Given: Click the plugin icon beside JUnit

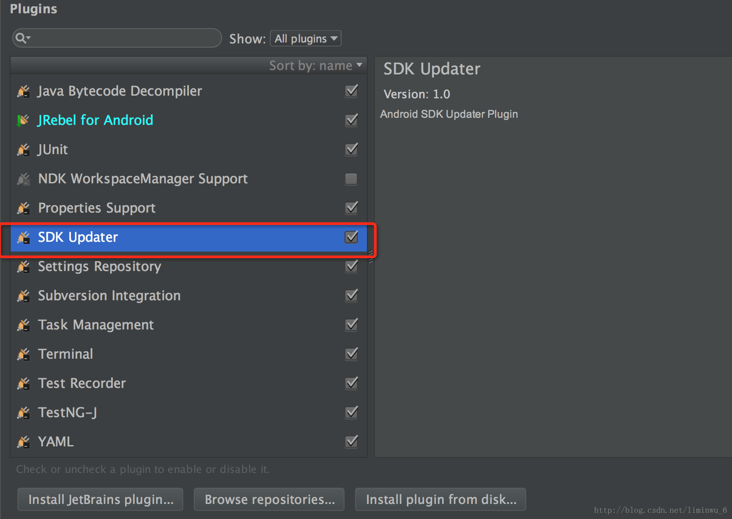Looking at the screenshot, I should point(23,150).
